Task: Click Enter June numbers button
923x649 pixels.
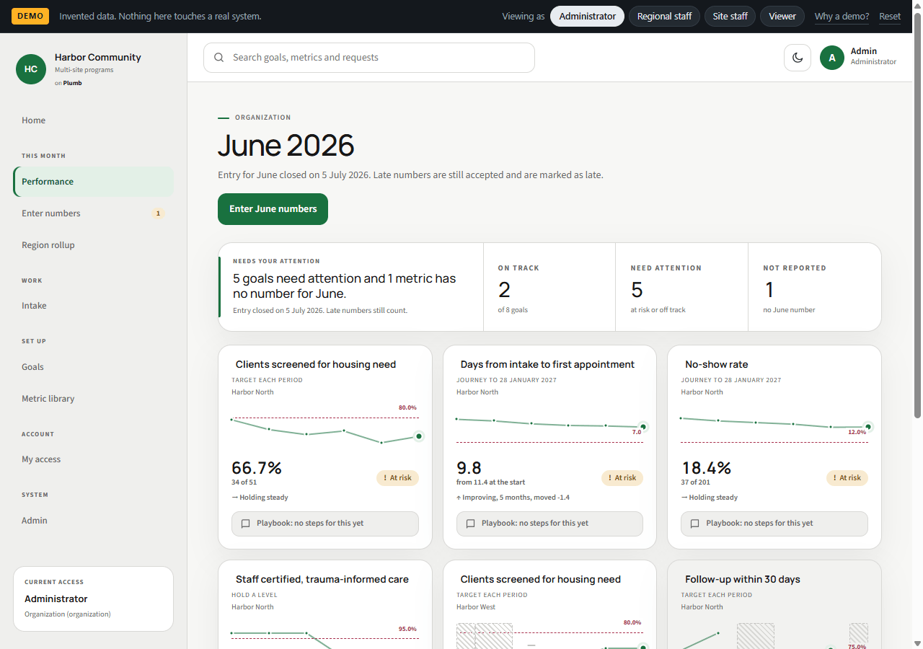Action: click(x=273, y=209)
